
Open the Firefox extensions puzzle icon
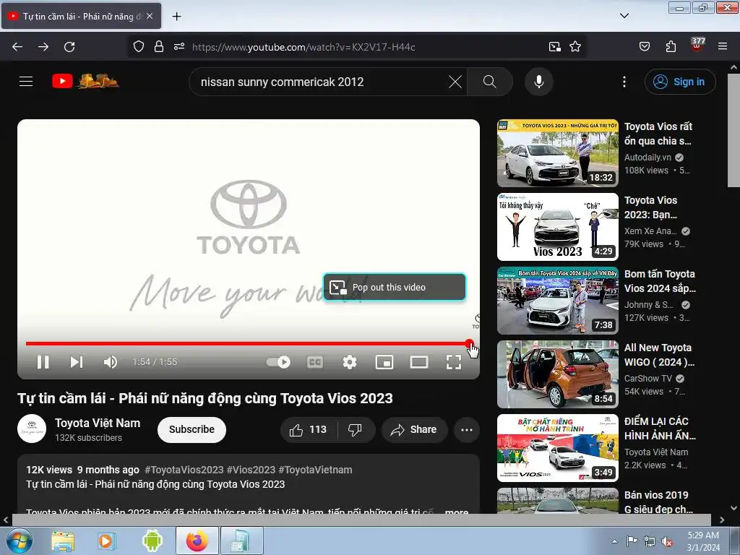671,47
